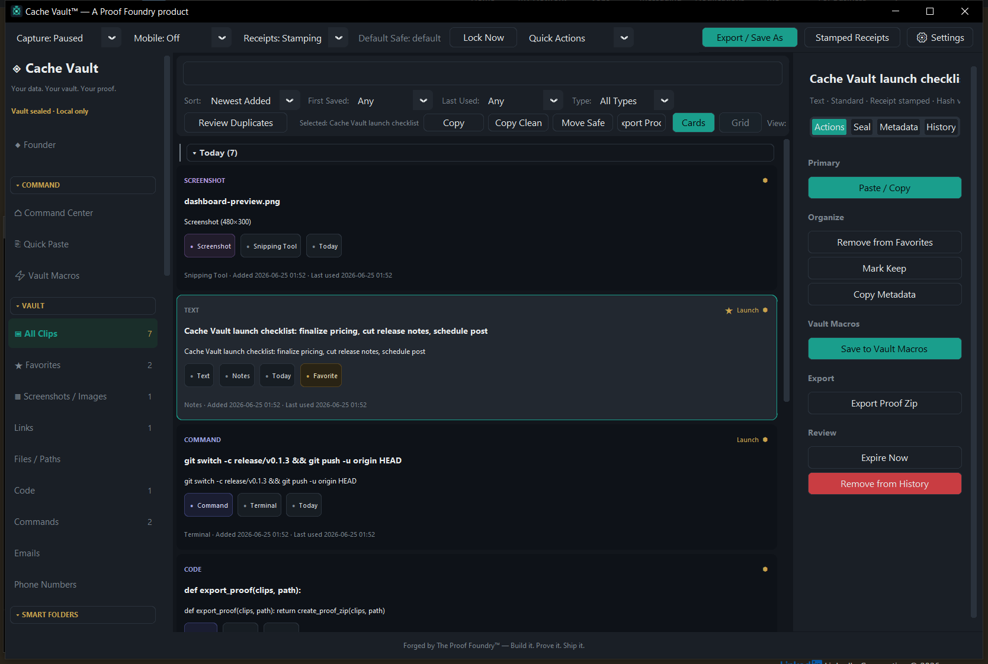988x664 pixels.
Task: Click the clip list vertical scrollbar
Action: [x=787, y=270]
